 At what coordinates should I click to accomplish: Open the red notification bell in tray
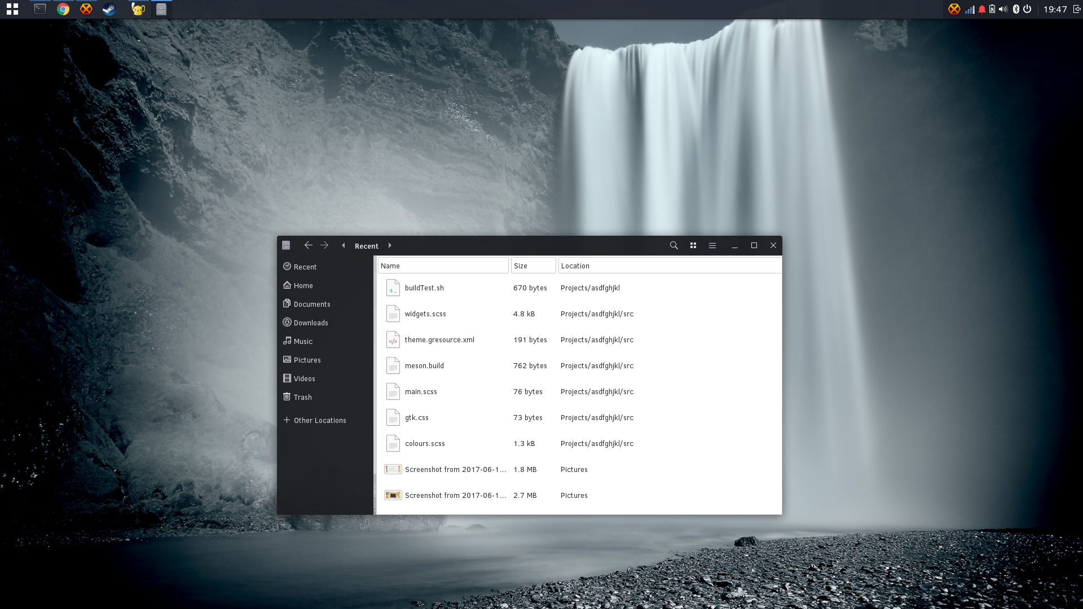click(x=982, y=9)
